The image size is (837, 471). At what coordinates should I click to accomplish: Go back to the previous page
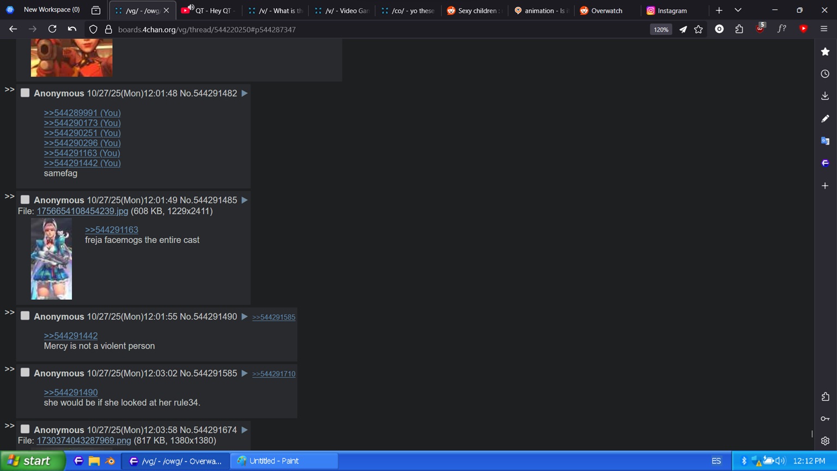click(13, 29)
